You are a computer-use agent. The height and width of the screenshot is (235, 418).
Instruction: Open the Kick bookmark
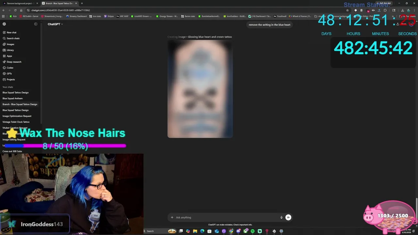tap(13, 16)
